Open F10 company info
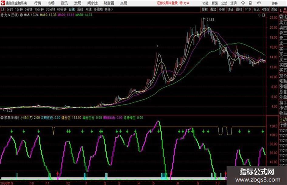287x185 pixels. [248, 9]
